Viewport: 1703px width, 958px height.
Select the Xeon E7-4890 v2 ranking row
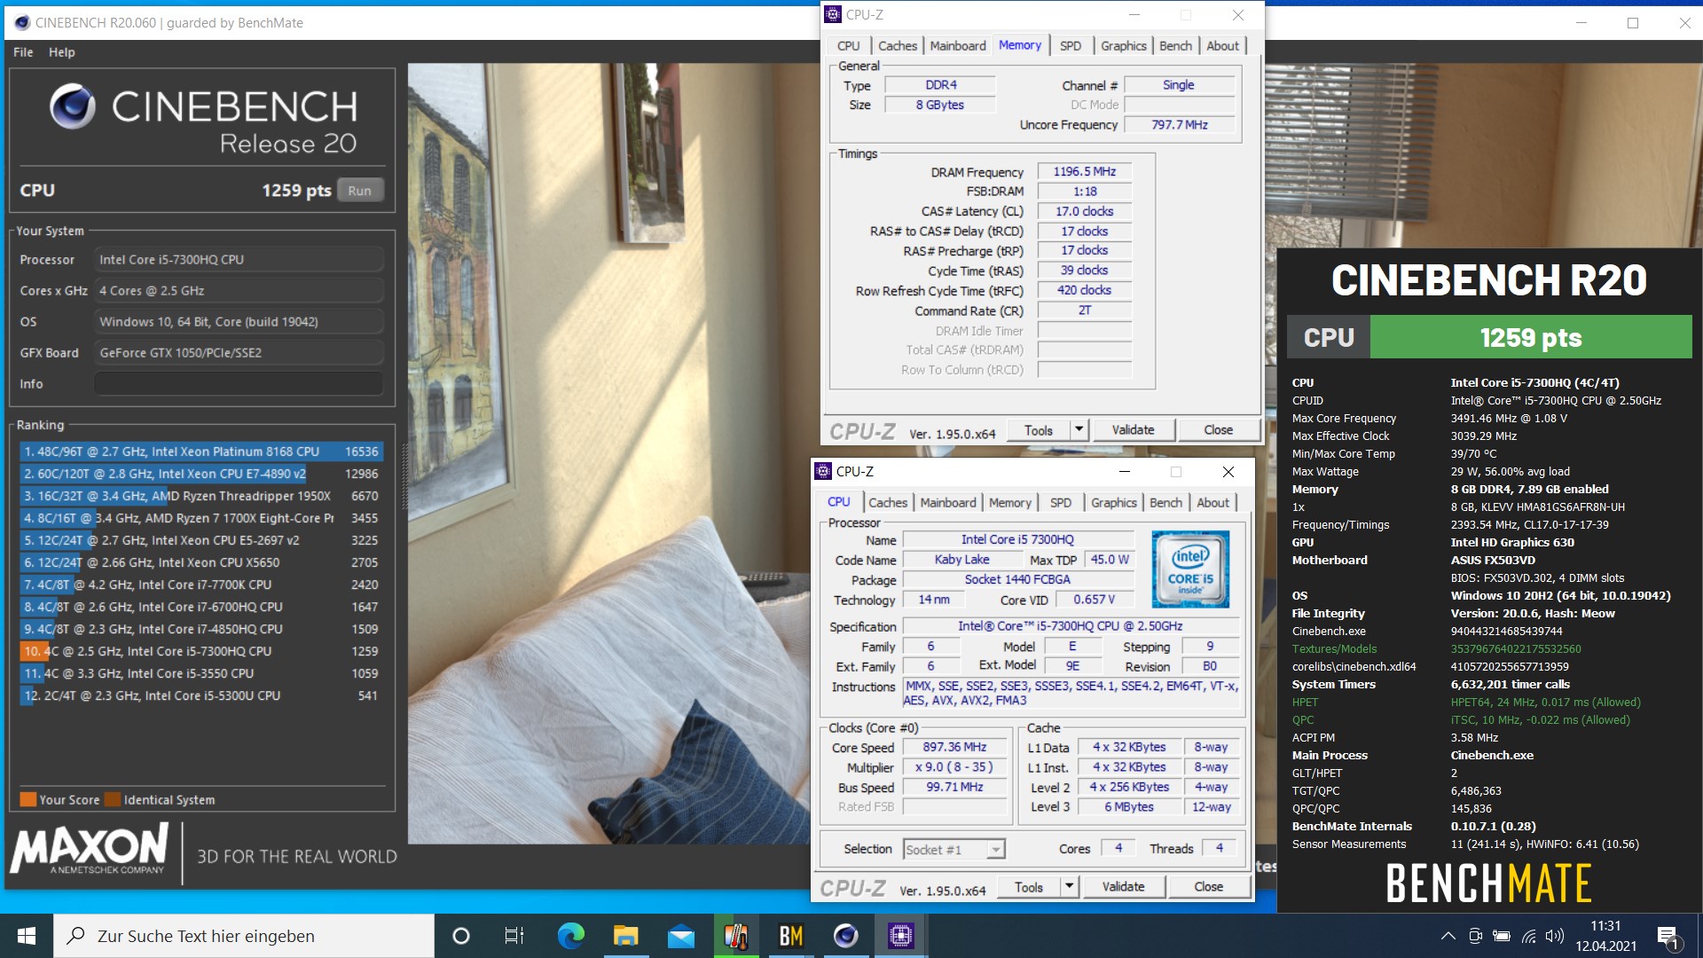201,474
